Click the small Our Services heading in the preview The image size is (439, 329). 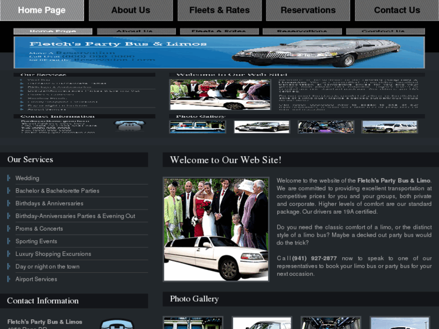[x=43, y=75]
